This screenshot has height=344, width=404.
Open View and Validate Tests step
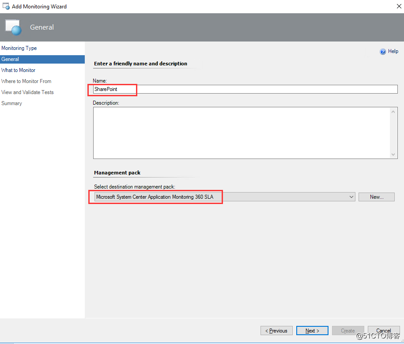coord(27,92)
